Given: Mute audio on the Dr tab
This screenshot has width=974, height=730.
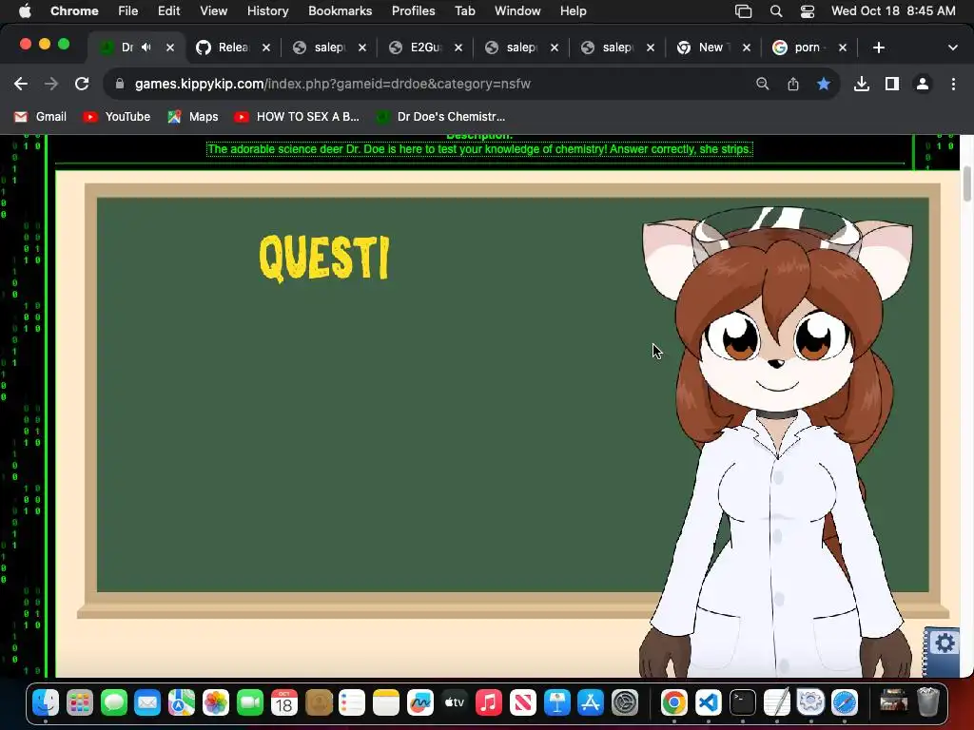Looking at the screenshot, I should (x=146, y=48).
